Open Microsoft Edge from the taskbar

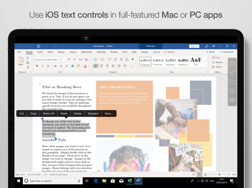[x=96, y=181]
